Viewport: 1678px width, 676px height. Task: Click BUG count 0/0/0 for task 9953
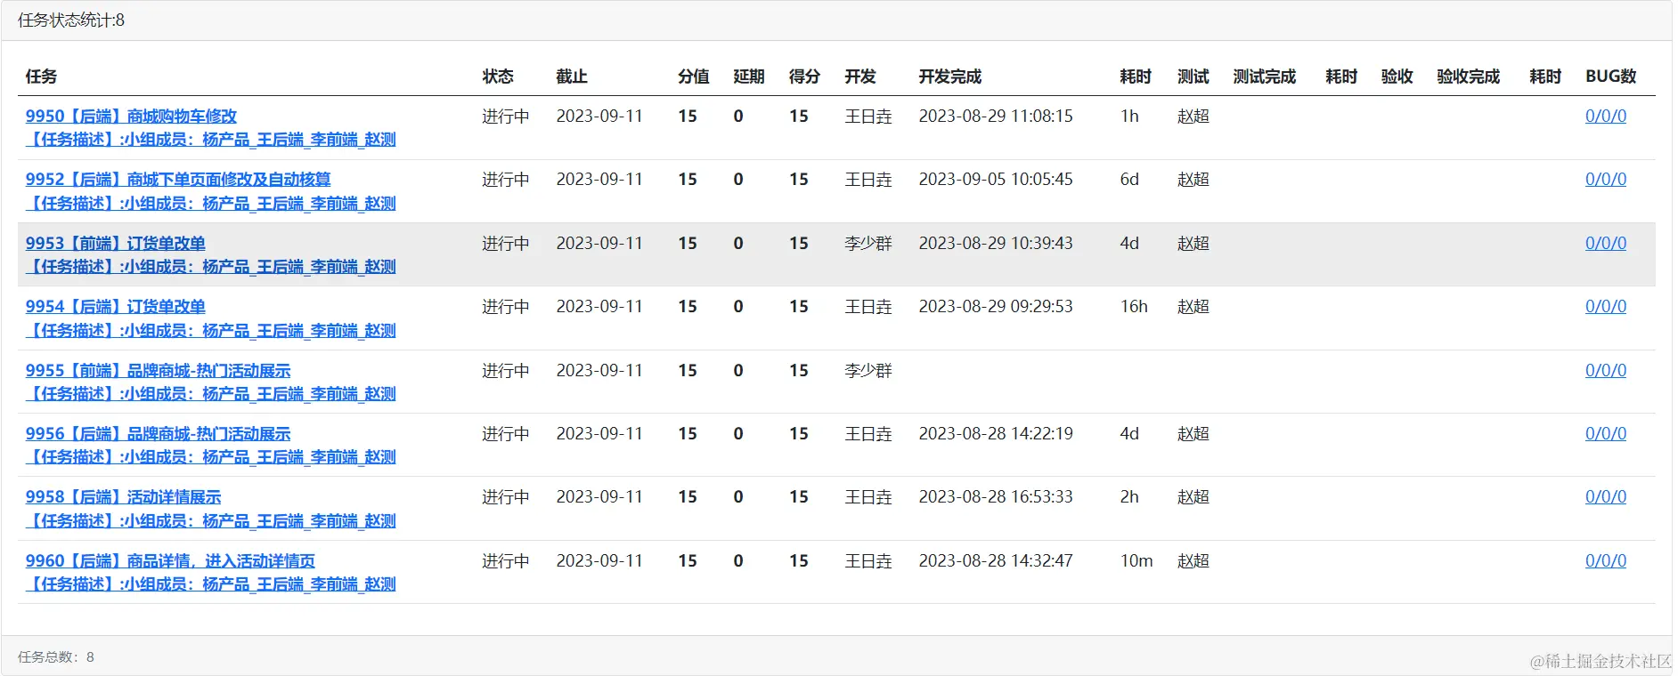1605,244
